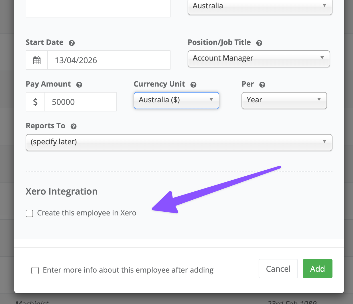Viewport: 353px width, 304px height.
Task: Click the help icon beside Per
Action: pyautogui.click(x=262, y=85)
